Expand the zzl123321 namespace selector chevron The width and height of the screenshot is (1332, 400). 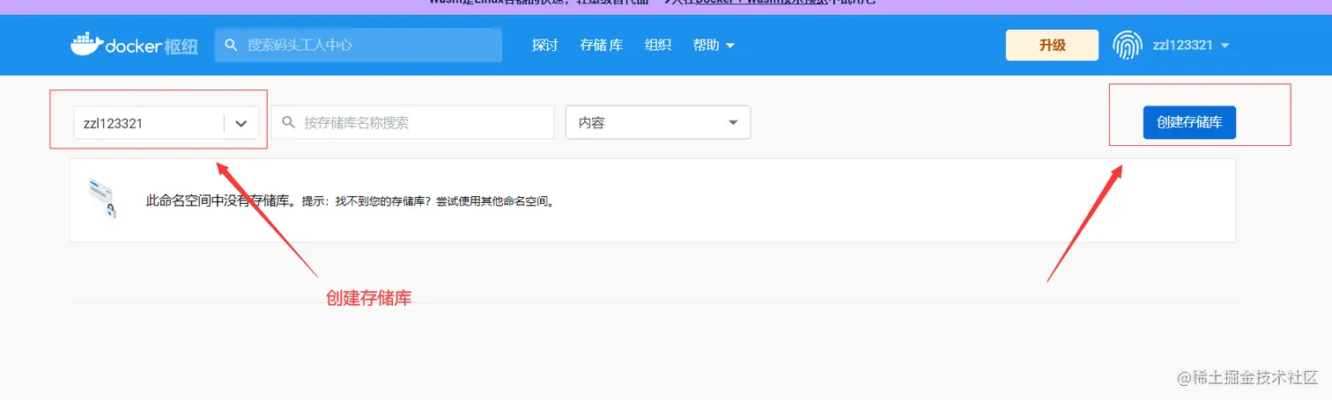tap(241, 124)
